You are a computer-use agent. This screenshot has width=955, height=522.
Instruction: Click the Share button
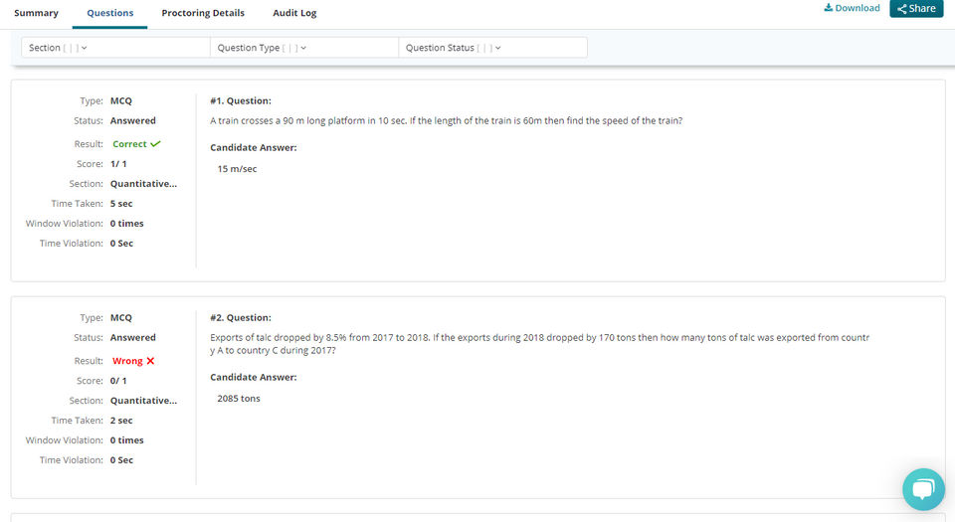pyautogui.click(x=916, y=9)
